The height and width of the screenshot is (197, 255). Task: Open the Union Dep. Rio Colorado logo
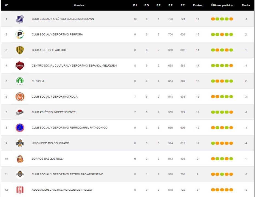pyautogui.click(x=20, y=143)
